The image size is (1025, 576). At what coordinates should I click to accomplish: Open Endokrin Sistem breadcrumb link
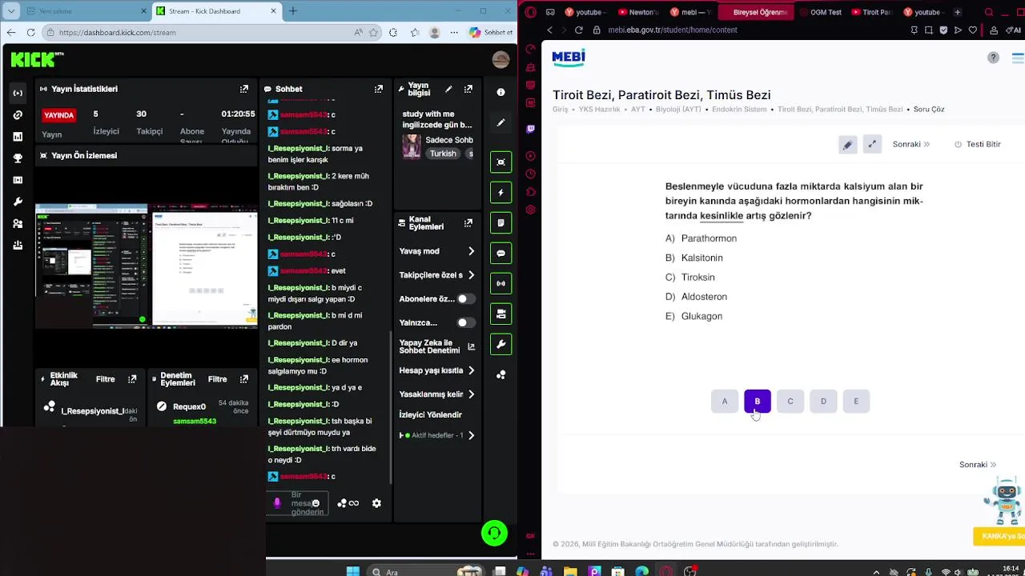click(739, 110)
